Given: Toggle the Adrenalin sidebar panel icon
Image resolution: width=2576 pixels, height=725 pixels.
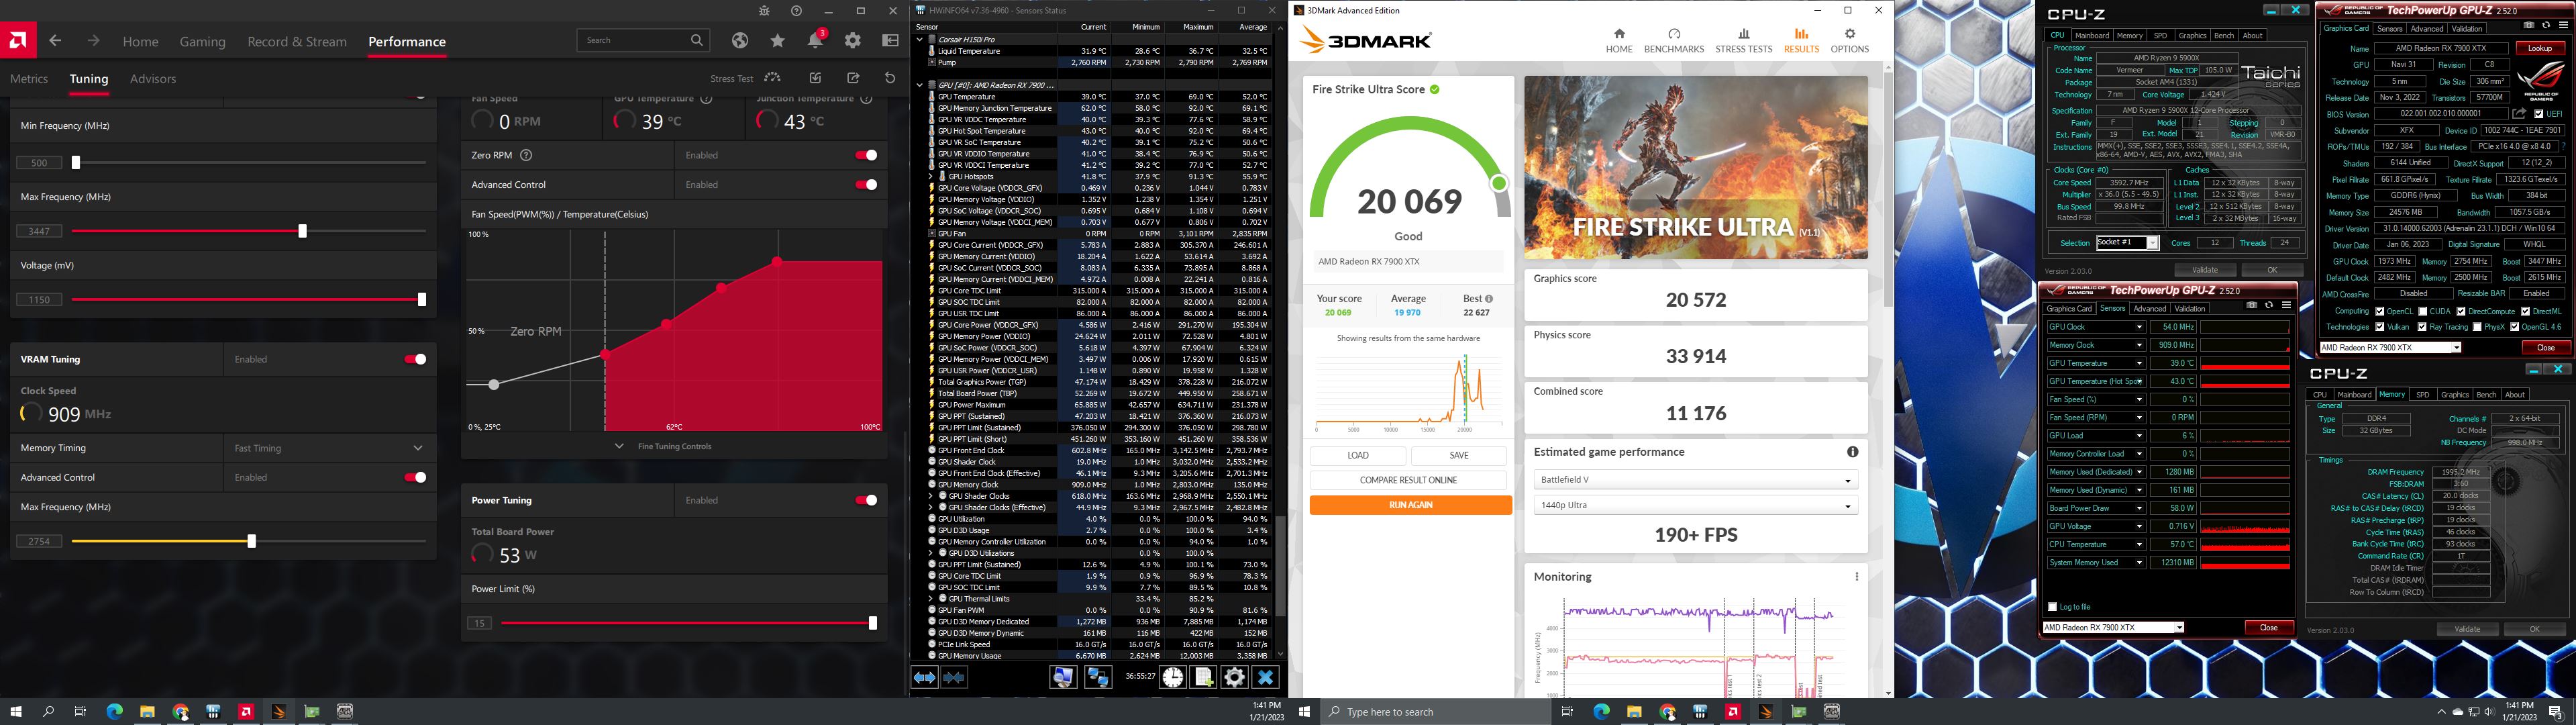Looking at the screenshot, I should pyautogui.click(x=890, y=41).
